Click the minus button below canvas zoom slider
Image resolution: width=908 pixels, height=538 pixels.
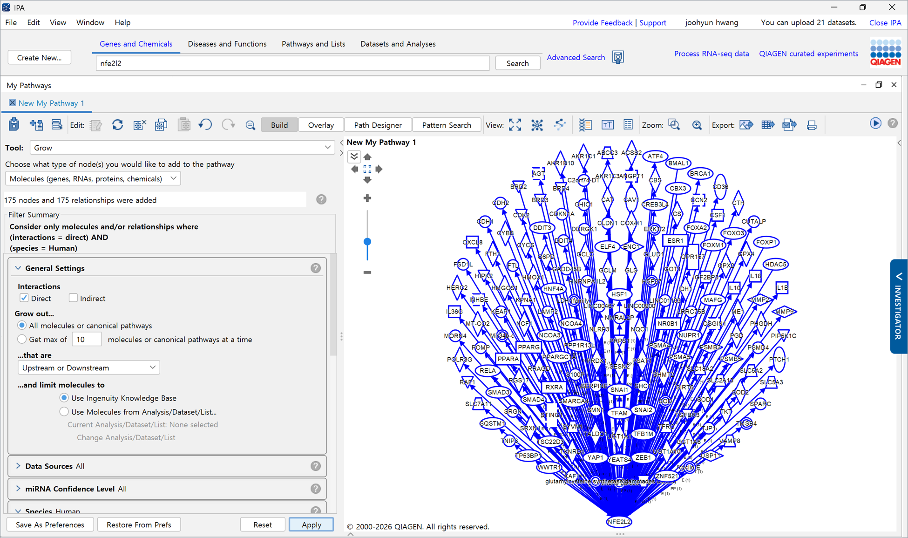point(367,272)
